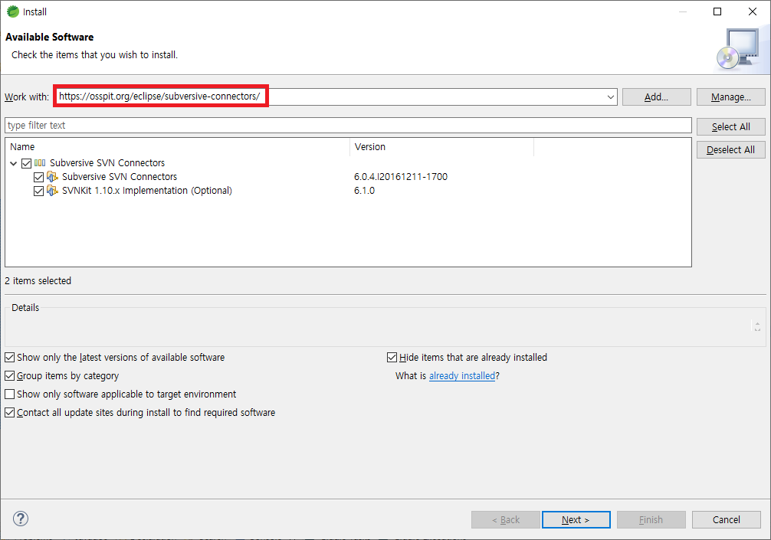
Task: Click the type filter text field
Action: (348, 126)
